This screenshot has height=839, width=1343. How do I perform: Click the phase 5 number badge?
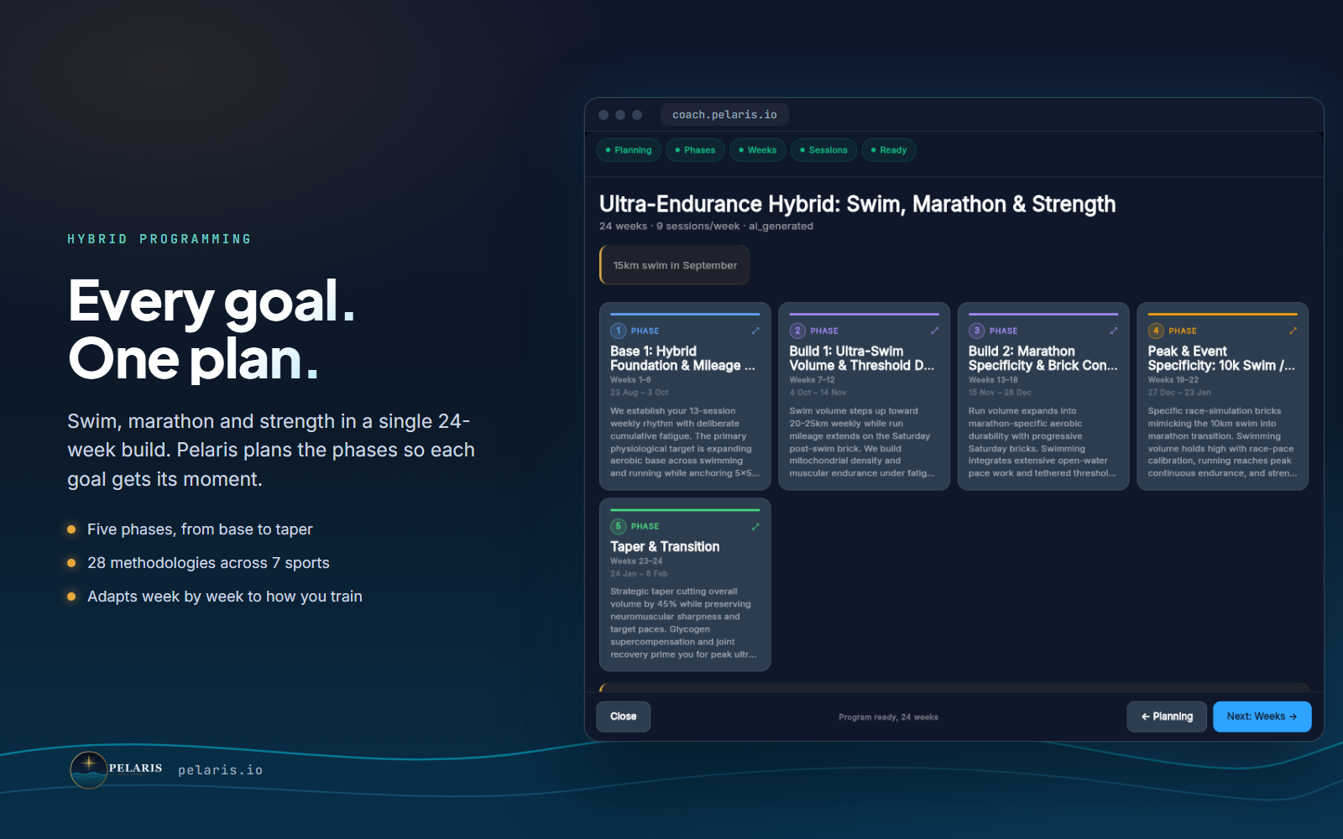[619, 526]
